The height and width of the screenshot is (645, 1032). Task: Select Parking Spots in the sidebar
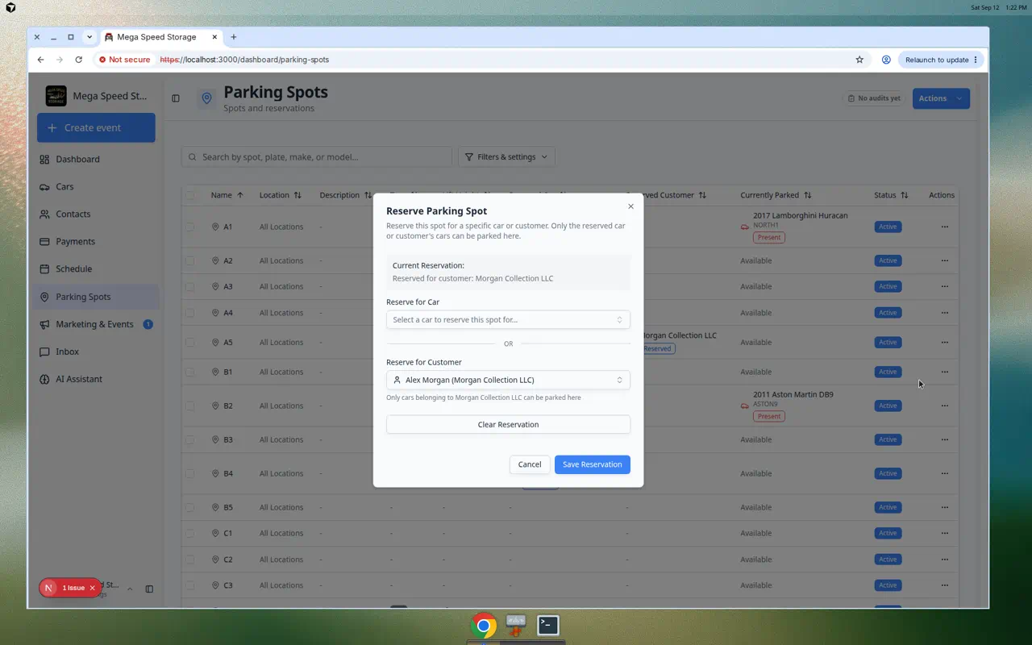point(97,297)
